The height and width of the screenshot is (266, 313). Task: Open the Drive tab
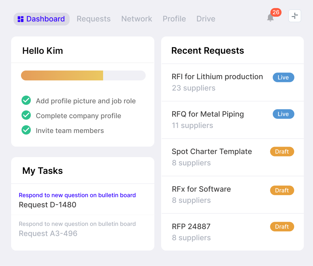coord(206,19)
